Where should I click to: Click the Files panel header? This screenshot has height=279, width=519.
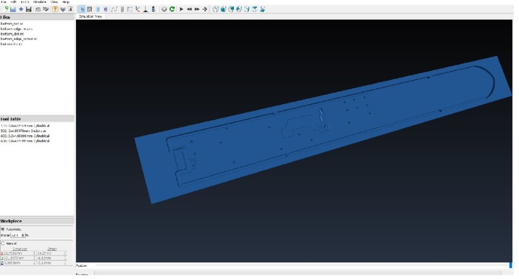37,17
